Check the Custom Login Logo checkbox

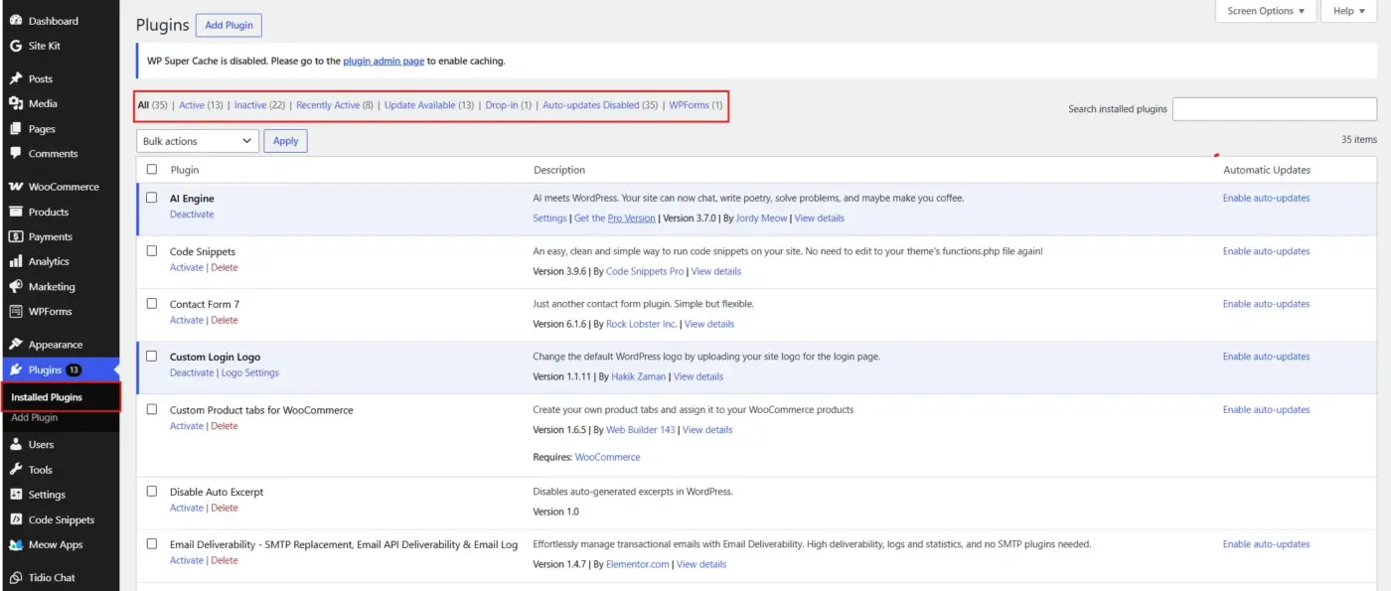152,356
